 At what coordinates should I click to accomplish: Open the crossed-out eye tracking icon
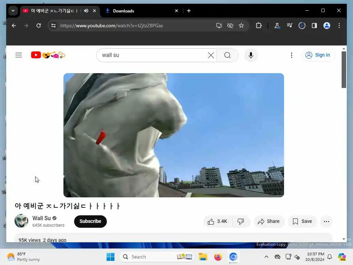230,26
